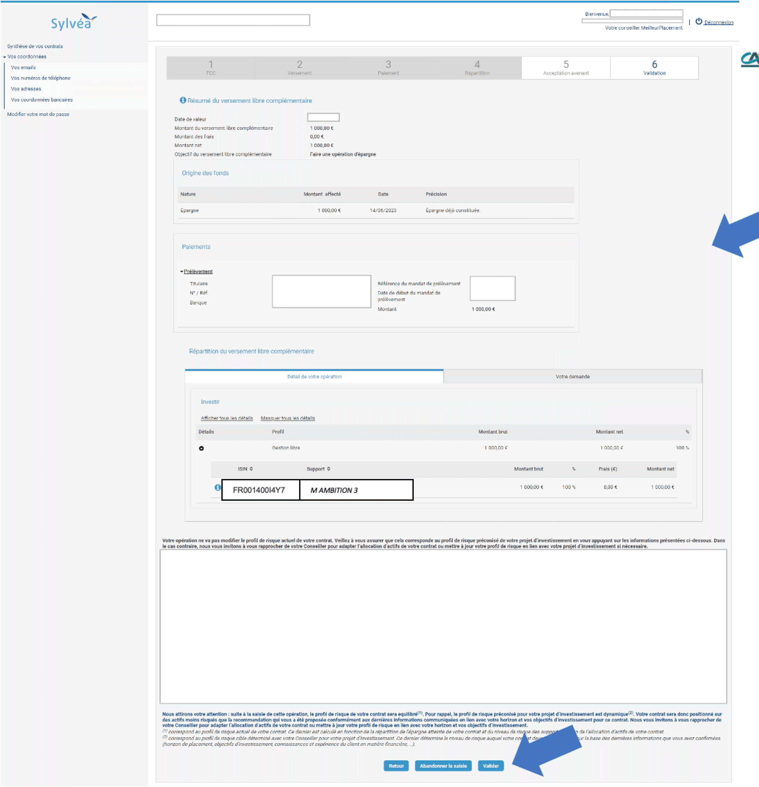Click Masquer tous les détails link
Screen dimensions: 759x787
coord(288,418)
